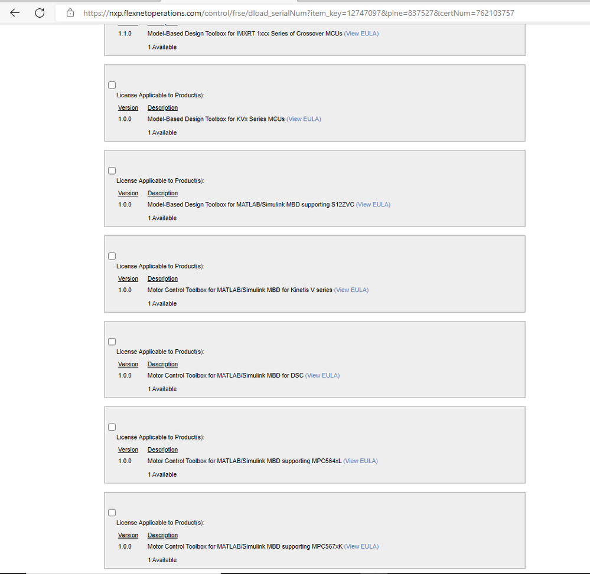Check the MPC564xL license checkbox
The width and height of the screenshot is (590, 574).
click(x=112, y=427)
